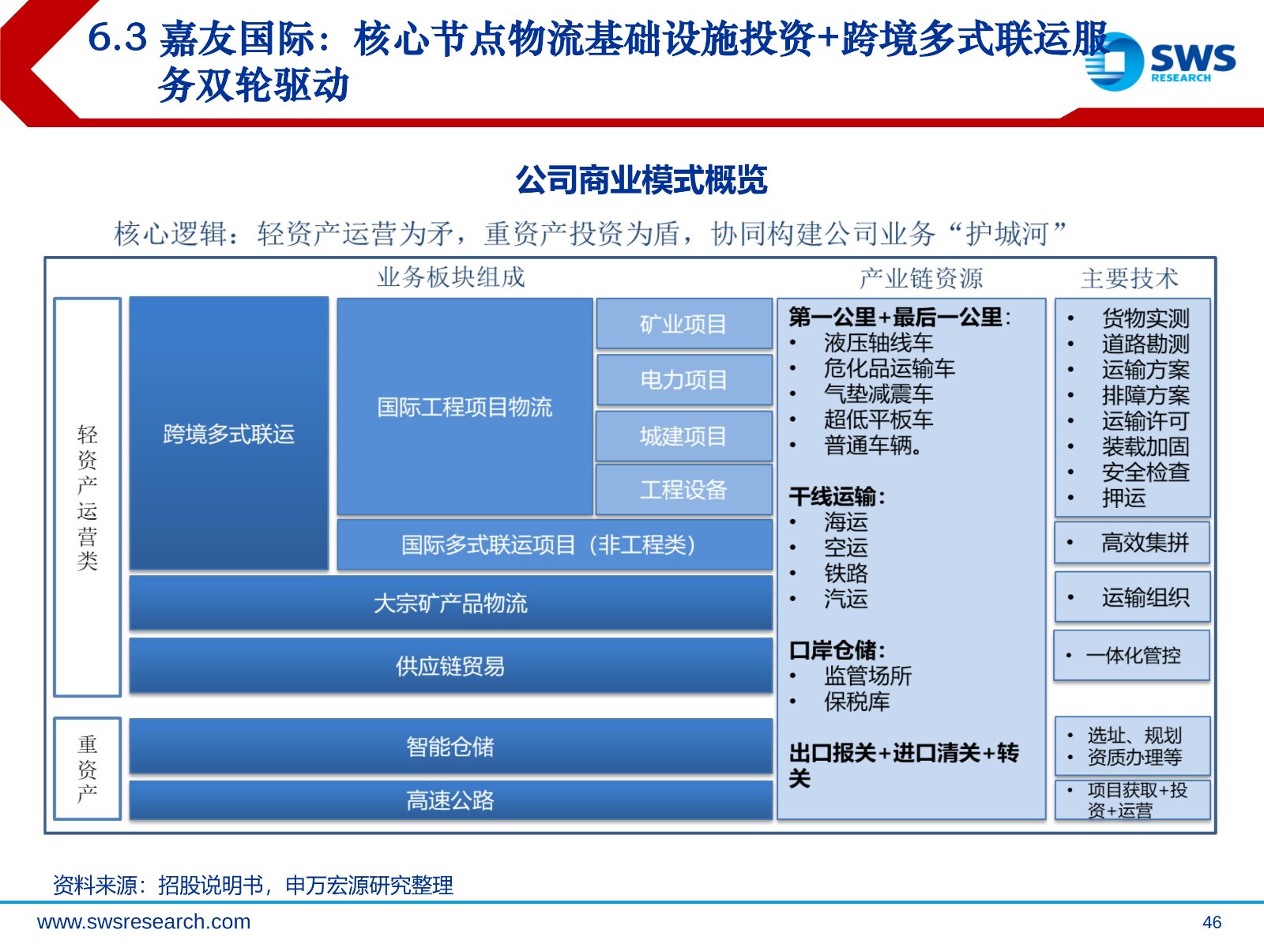1264x948 pixels.
Task: Select the 监管场所 bullet item
Action: coord(867,676)
